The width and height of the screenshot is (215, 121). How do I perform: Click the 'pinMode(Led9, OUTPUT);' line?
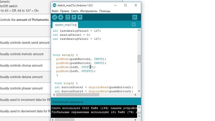pos(76,71)
